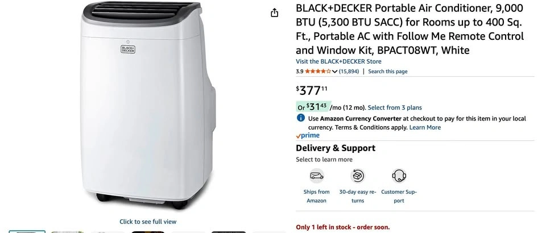Open Learn More about currency converter
The image size is (546, 233).
(425, 127)
